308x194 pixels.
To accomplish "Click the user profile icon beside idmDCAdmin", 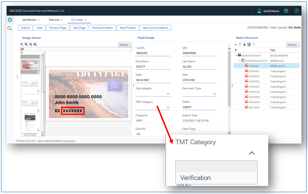I will 259,11.
